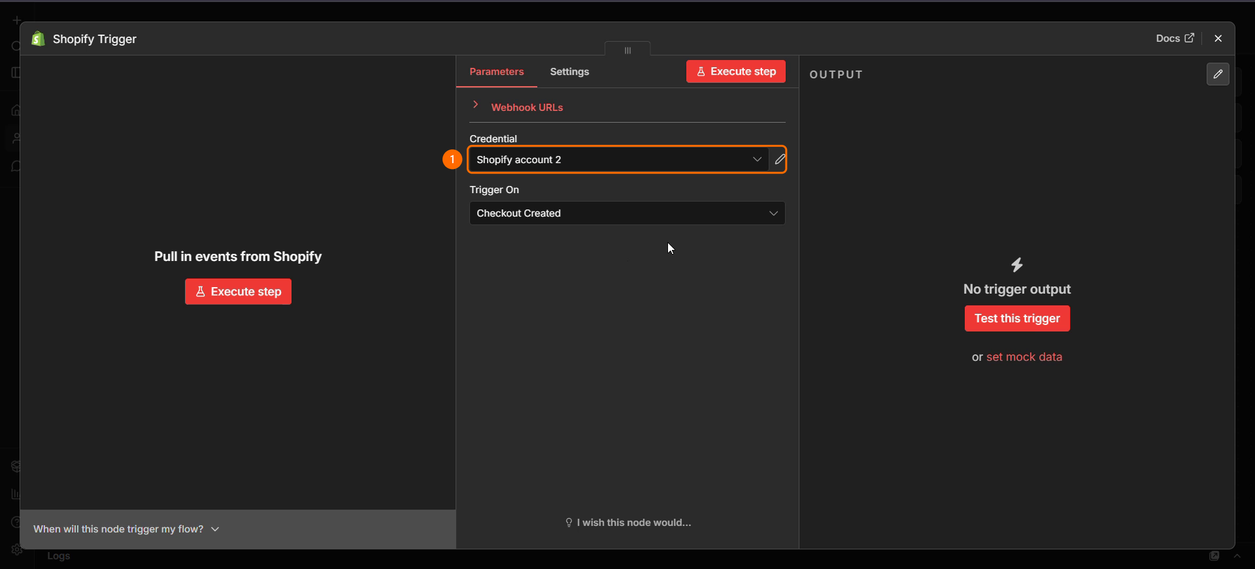
Task: Open the Trigger On Checkout Created dropdown
Action: click(627, 213)
